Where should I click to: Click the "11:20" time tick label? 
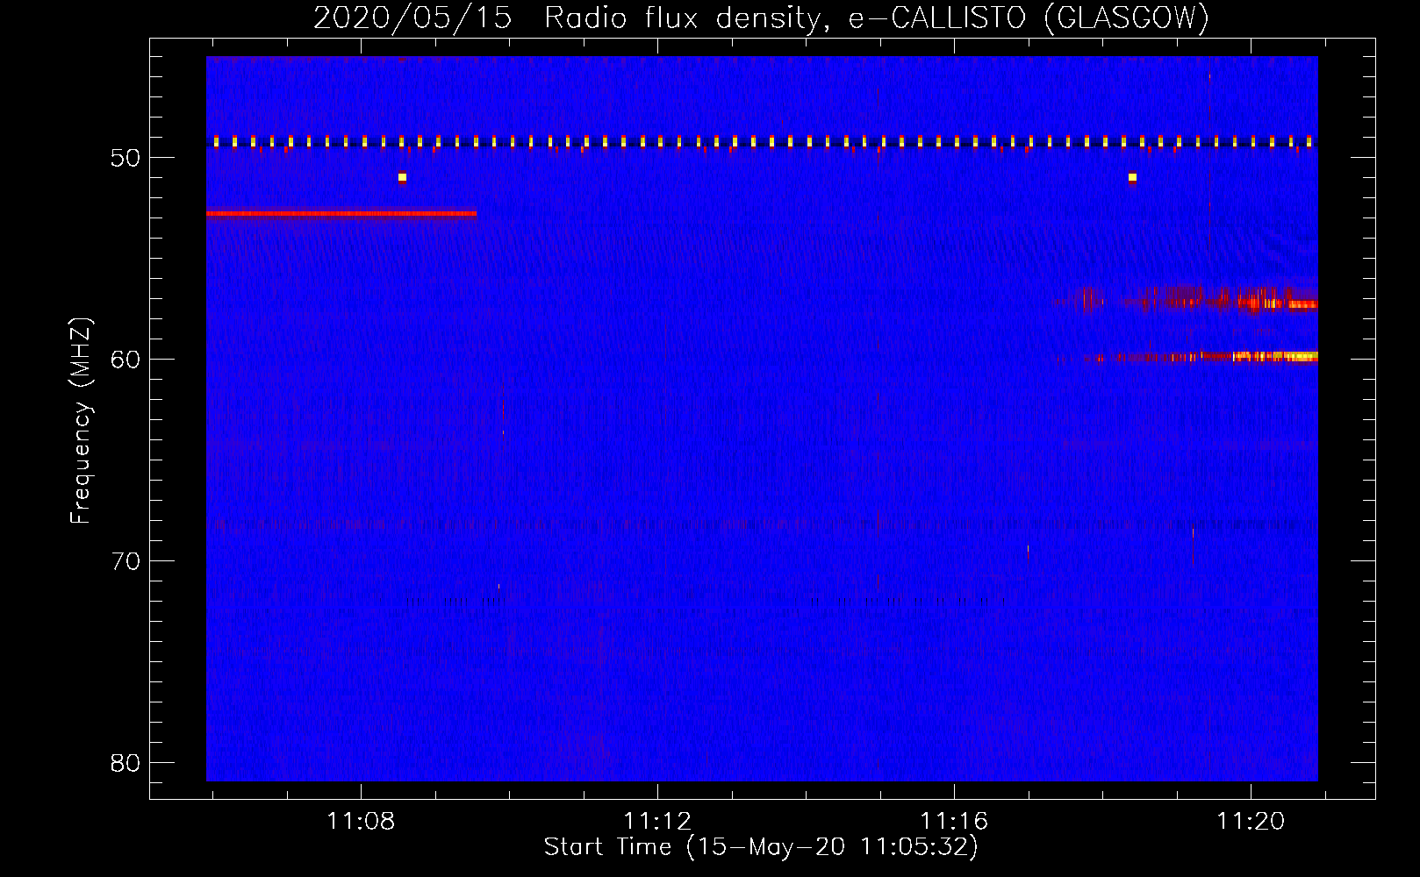click(x=1251, y=821)
